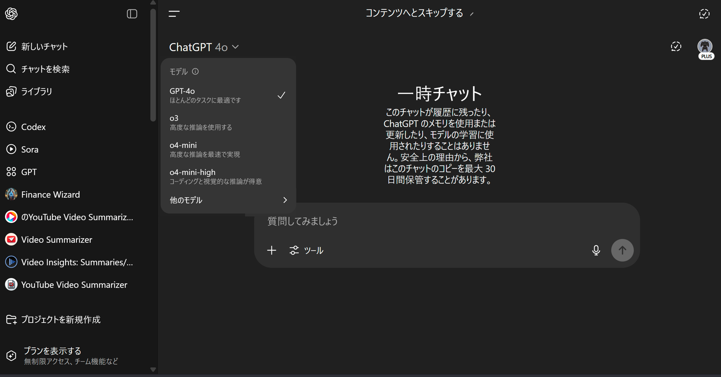
Task: Click the plus attach icon in composer
Action: [x=271, y=250]
